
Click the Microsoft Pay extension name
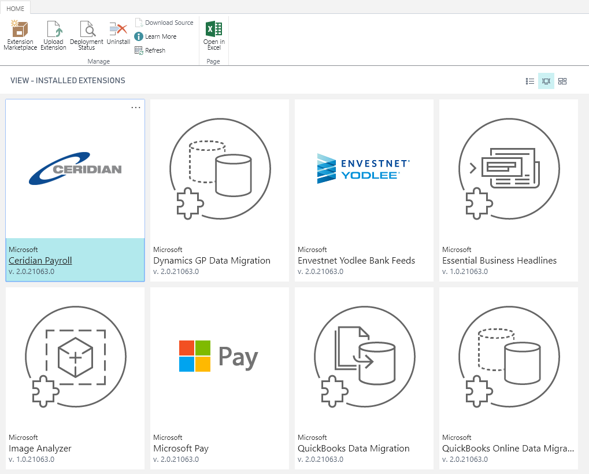coord(181,448)
